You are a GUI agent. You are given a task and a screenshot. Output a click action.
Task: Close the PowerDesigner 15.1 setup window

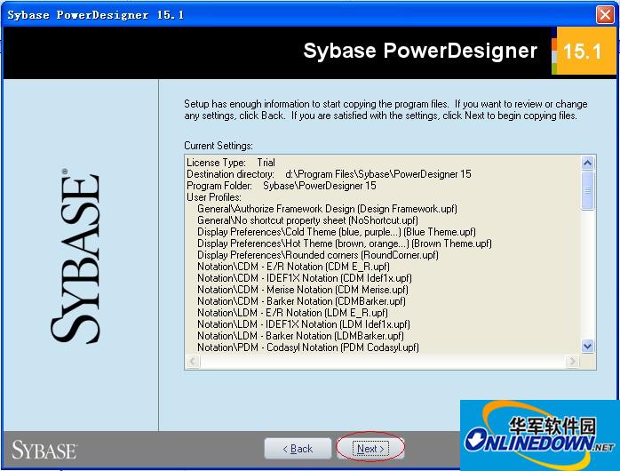pyautogui.click(x=605, y=15)
